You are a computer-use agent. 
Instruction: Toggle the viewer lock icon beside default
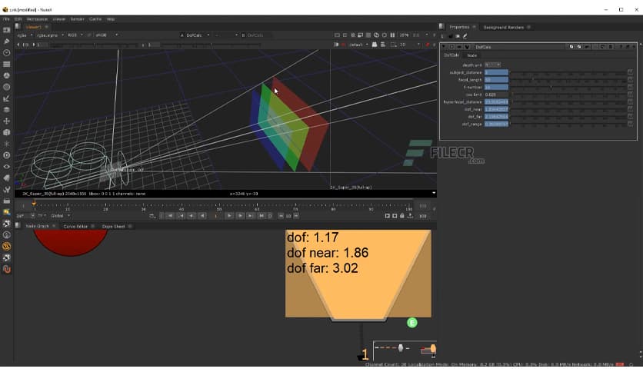(375, 45)
